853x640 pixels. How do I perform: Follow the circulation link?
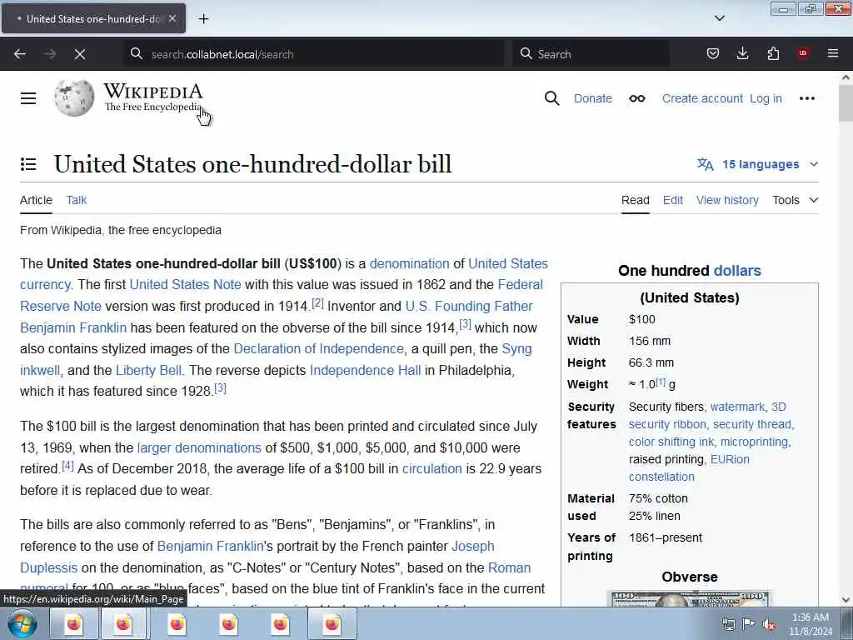[432, 468]
